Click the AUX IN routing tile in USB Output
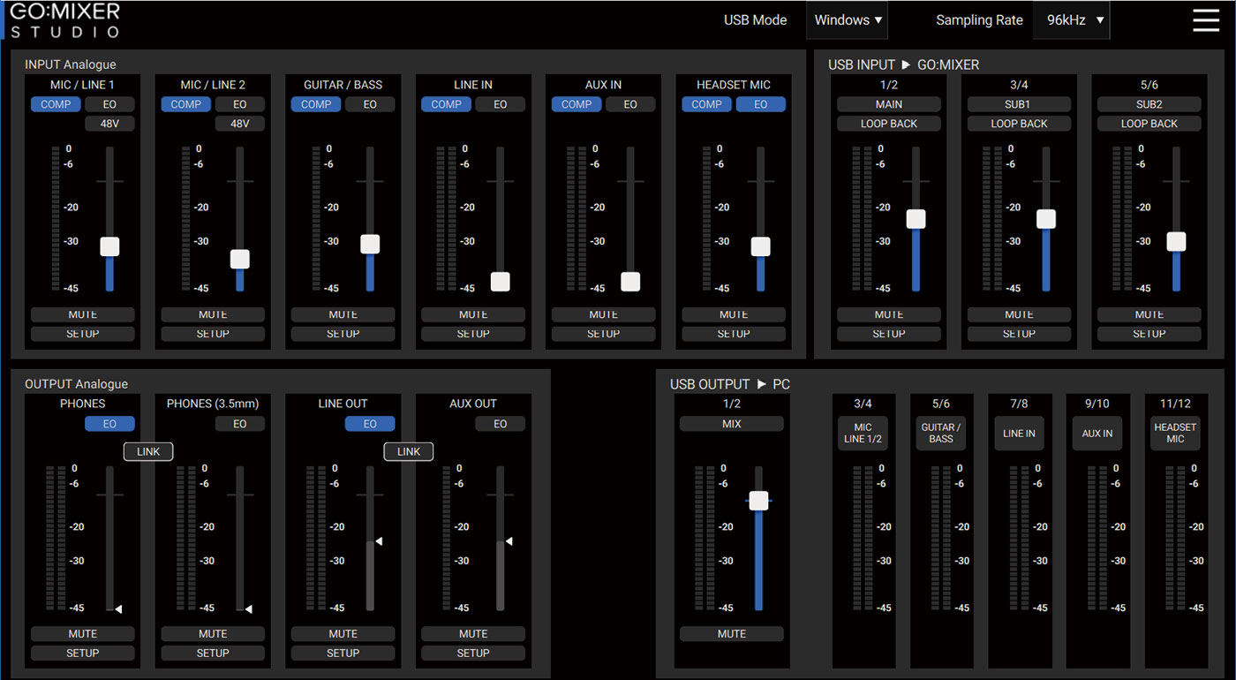This screenshot has height=680, width=1236. click(x=1097, y=434)
